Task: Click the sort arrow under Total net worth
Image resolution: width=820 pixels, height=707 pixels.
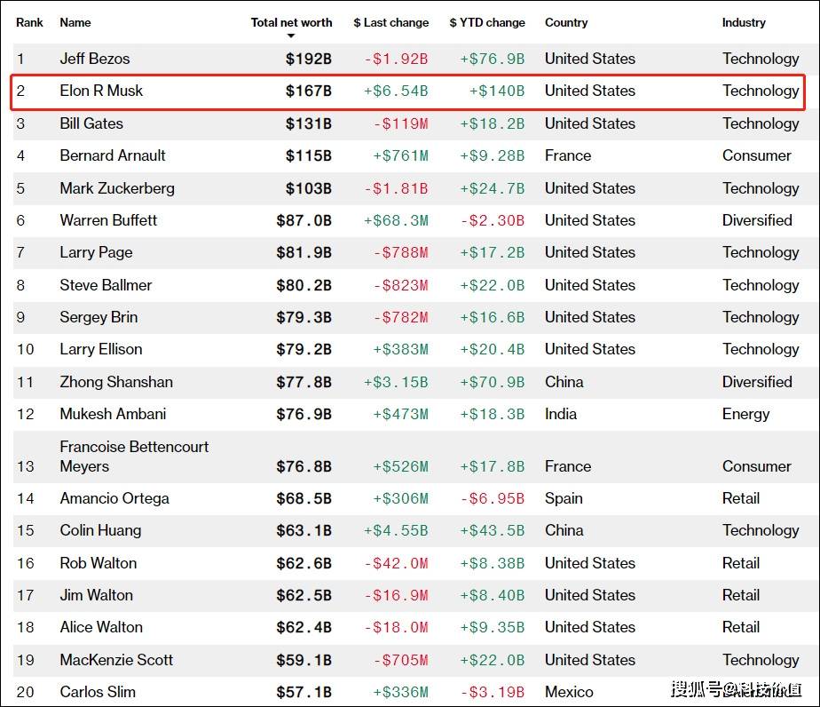Action: point(291,36)
